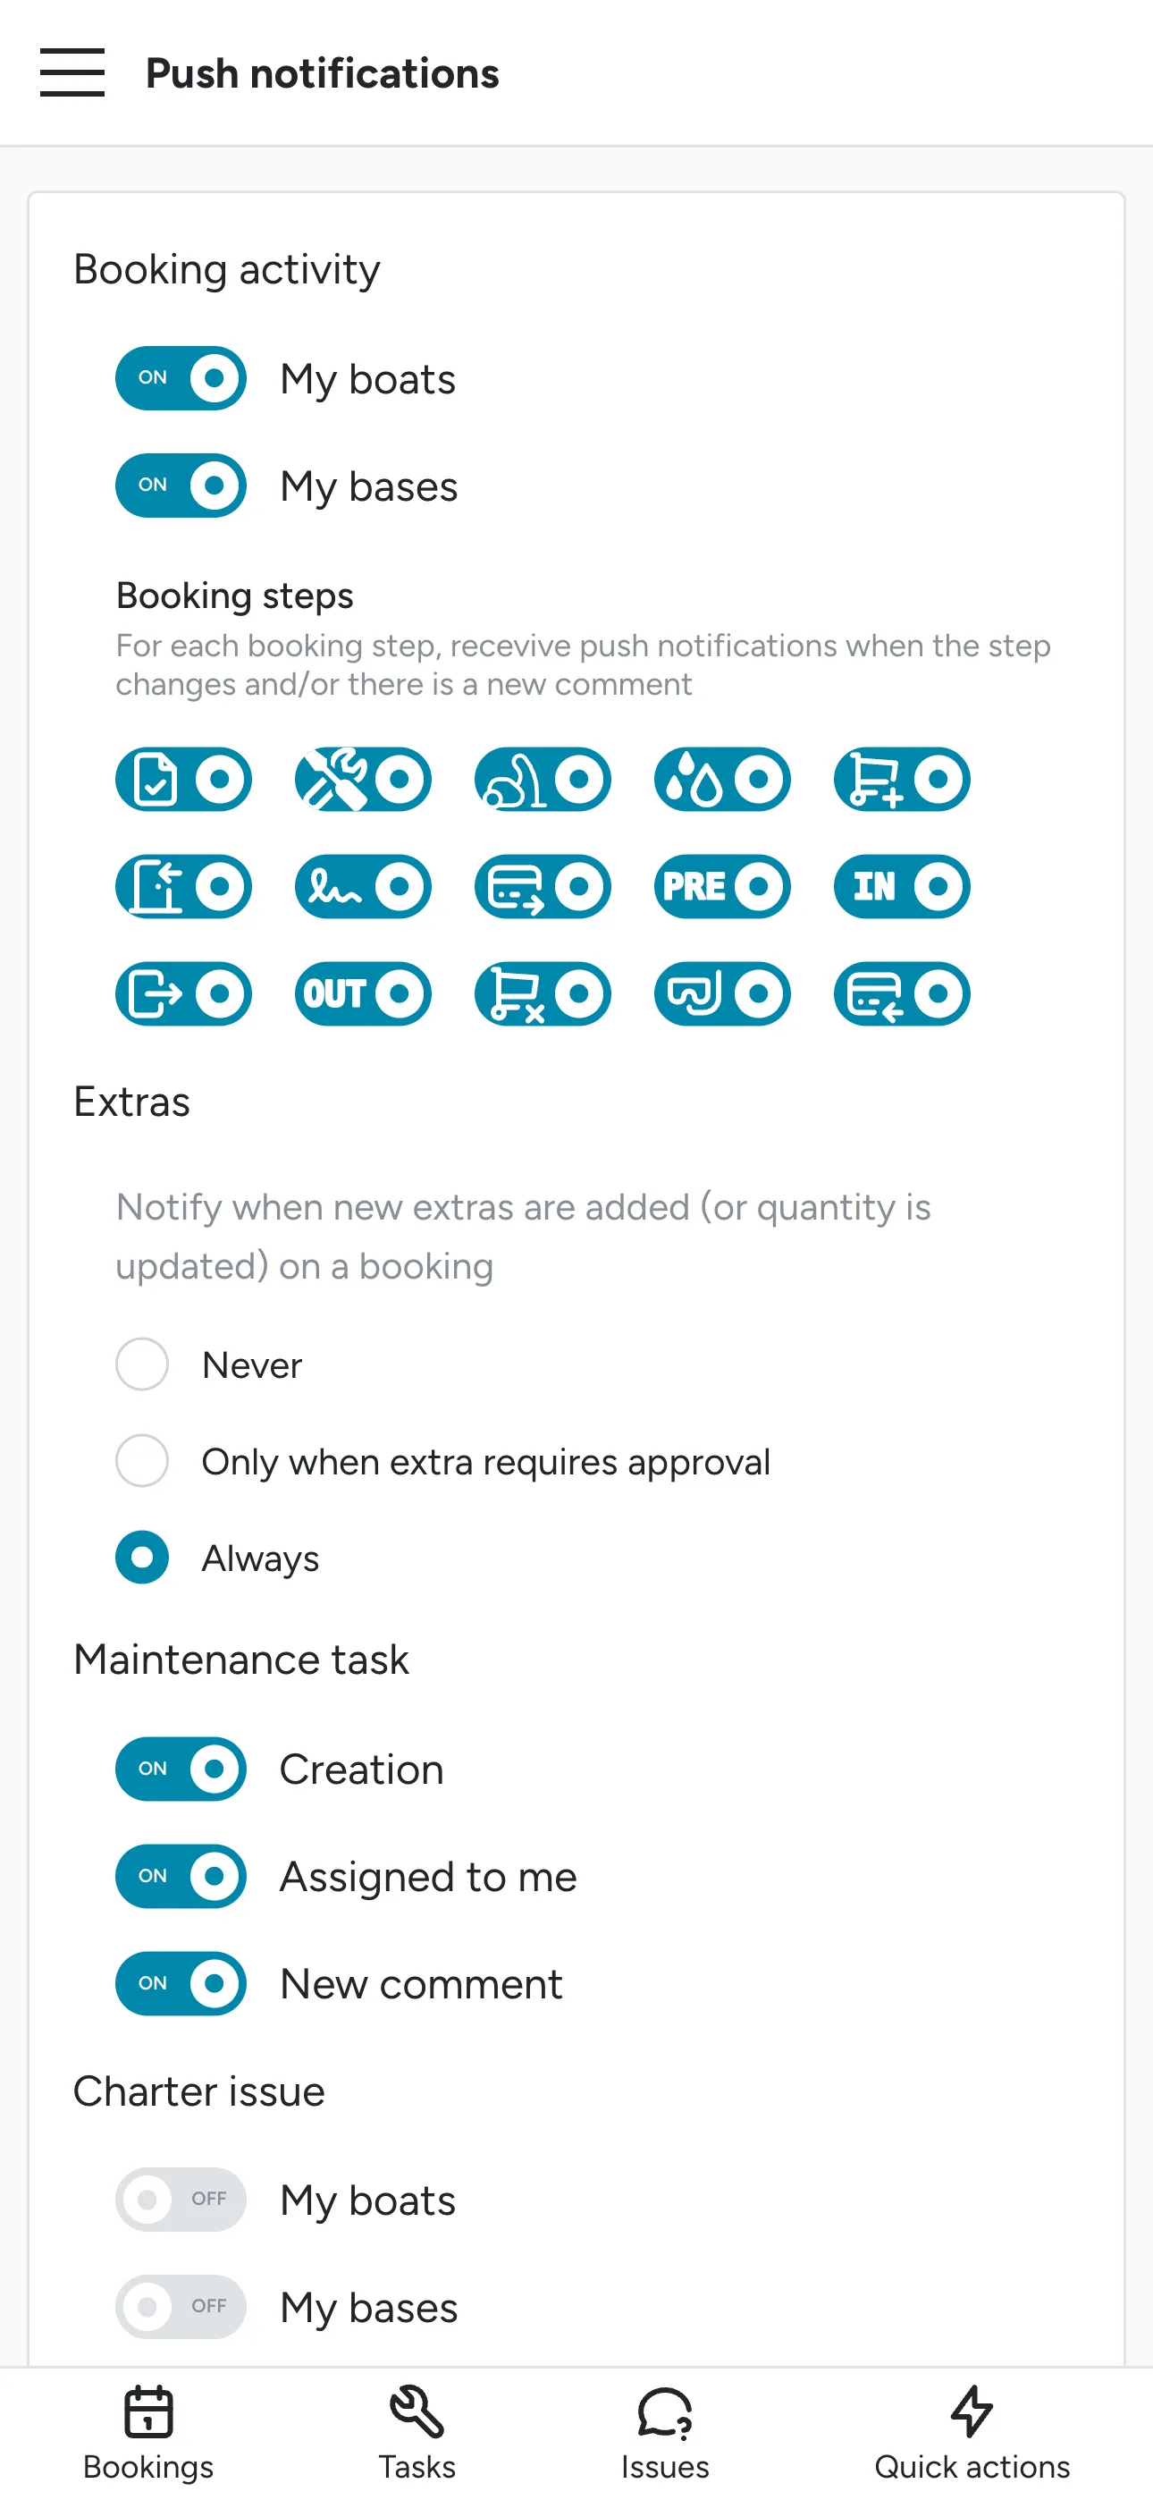
Task: Select the Never extras option
Action: [x=142, y=1364]
